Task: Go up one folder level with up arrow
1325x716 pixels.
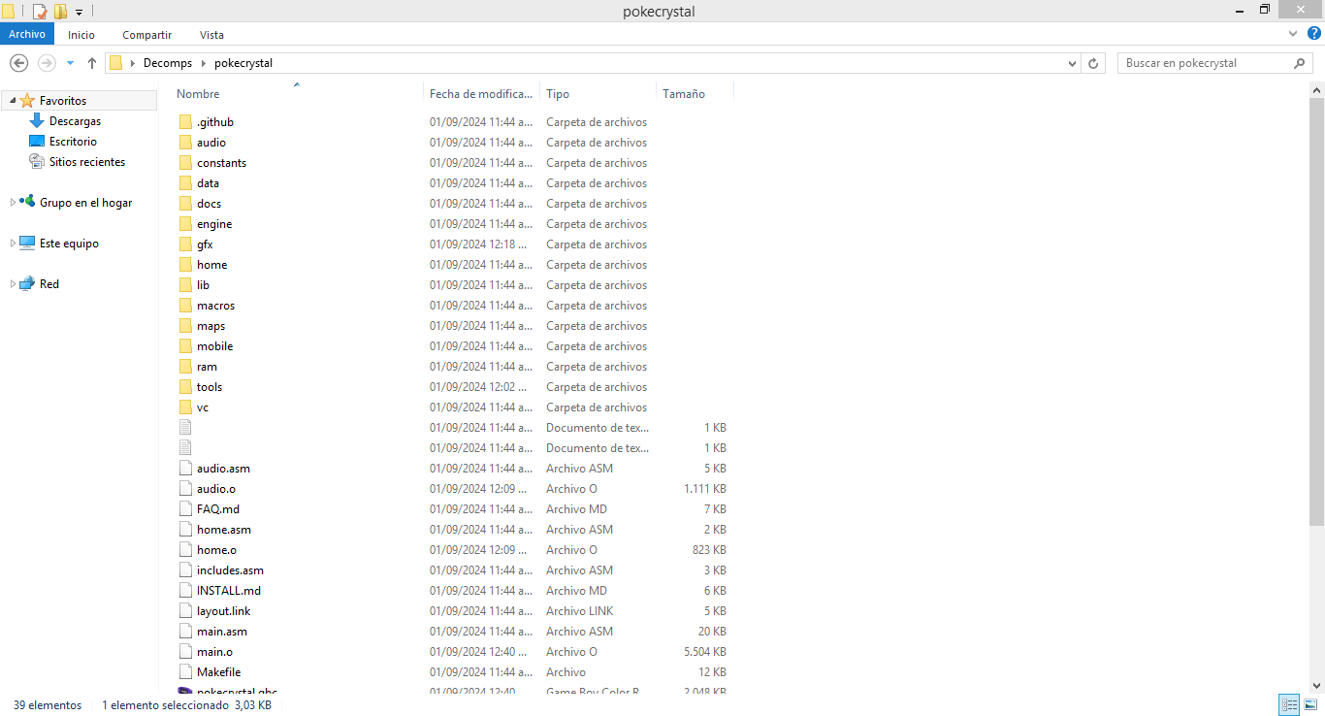Action: click(x=92, y=63)
